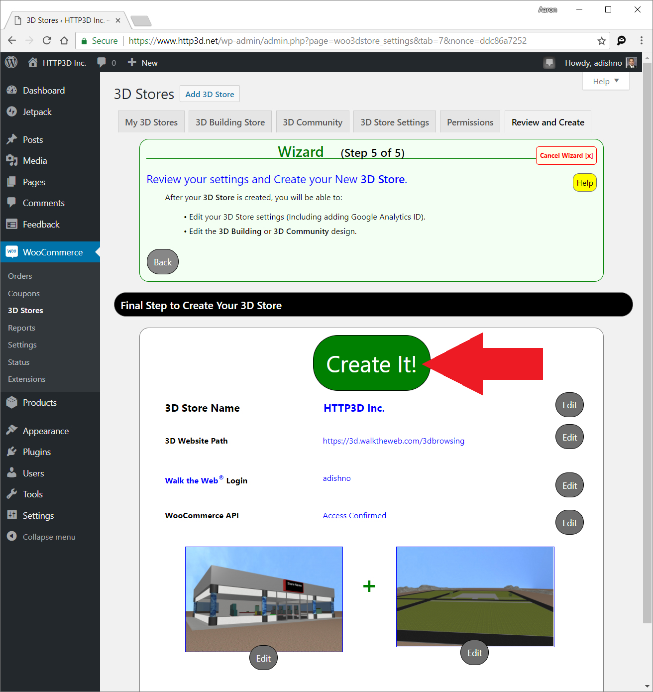Open the browser home page button
This screenshot has width=653, height=692.
[64, 40]
